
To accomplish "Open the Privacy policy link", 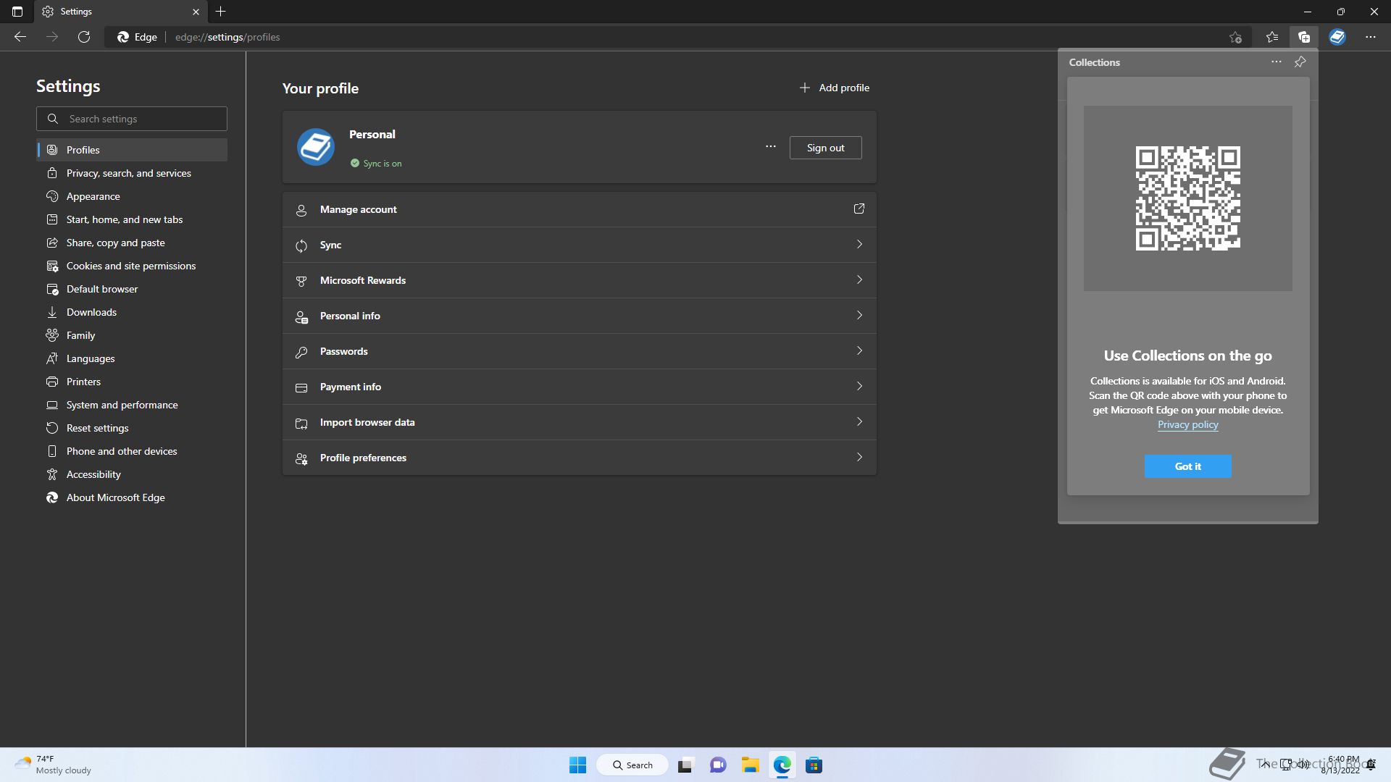I will (x=1188, y=425).
